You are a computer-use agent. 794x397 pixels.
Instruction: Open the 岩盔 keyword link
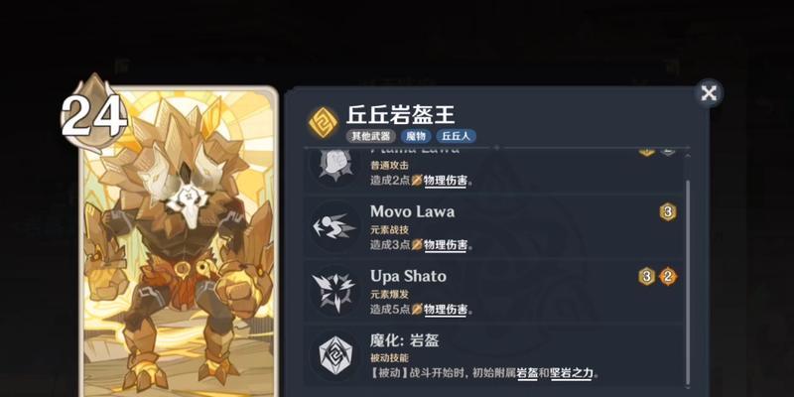[527, 374]
